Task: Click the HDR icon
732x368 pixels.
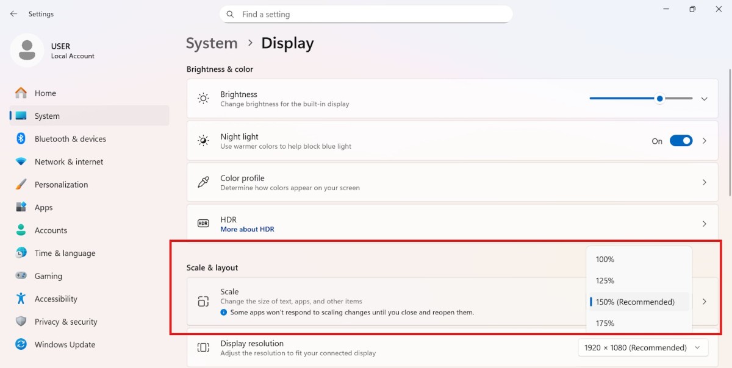Action: pos(202,224)
